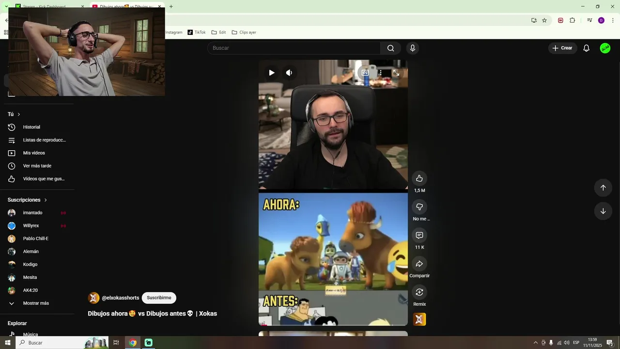The width and height of the screenshot is (620, 349).
Task: Open the media controls icon
Action: pos(589,20)
